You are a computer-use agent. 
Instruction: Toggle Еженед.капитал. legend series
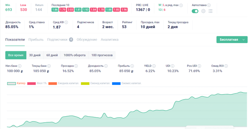point(95,83)
